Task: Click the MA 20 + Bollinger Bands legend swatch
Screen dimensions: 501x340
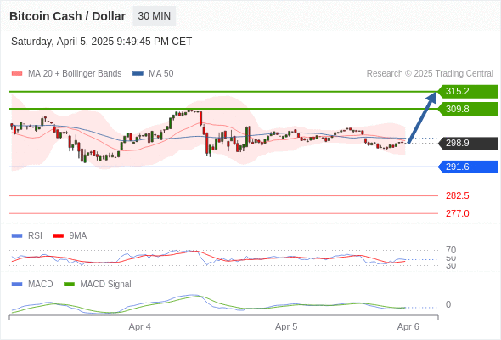Action: 17,74
